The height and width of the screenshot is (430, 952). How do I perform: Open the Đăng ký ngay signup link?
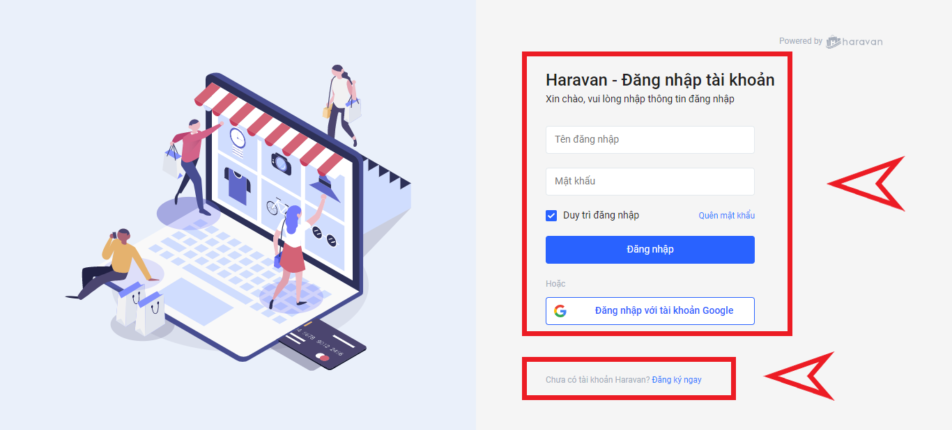click(677, 380)
